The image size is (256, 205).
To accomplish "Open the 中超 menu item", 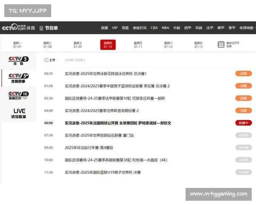I will pyautogui.click(x=177, y=28).
